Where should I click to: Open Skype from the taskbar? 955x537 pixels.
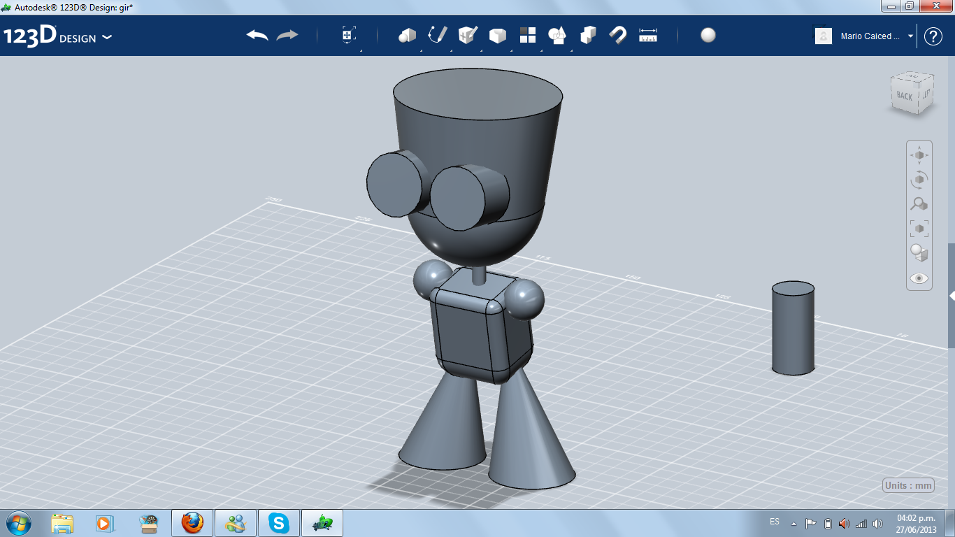[280, 523]
